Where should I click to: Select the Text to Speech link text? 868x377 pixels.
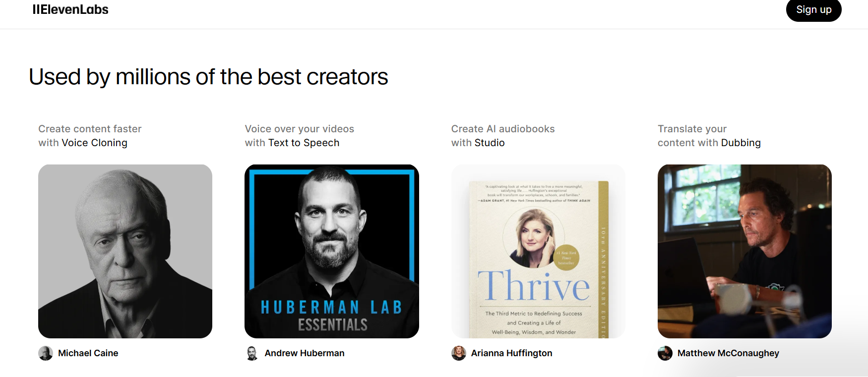click(x=304, y=143)
